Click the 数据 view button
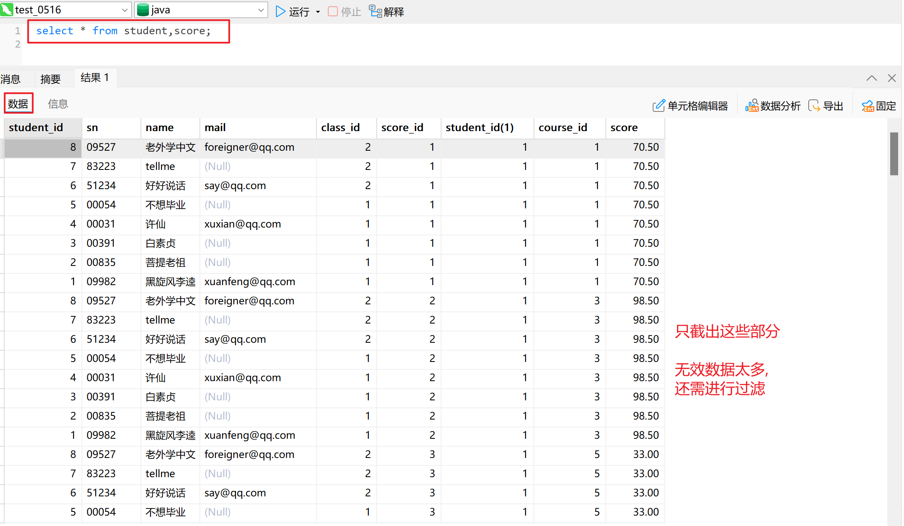This screenshot has width=904, height=526. (18, 104)
